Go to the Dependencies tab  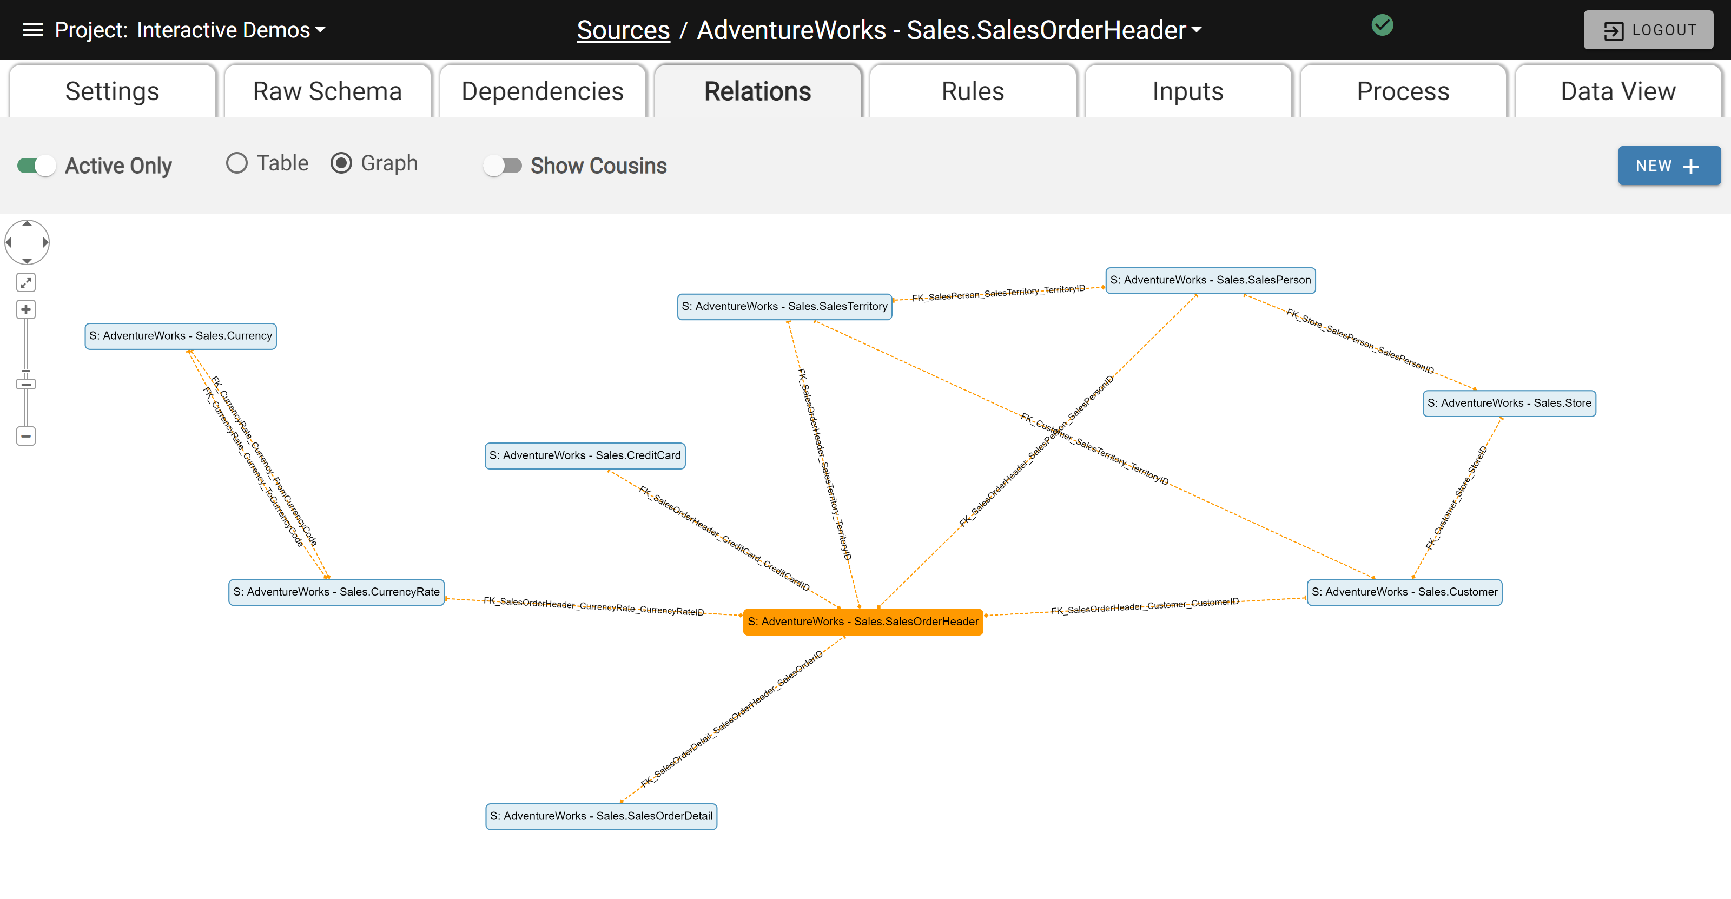tap(542, 91)
